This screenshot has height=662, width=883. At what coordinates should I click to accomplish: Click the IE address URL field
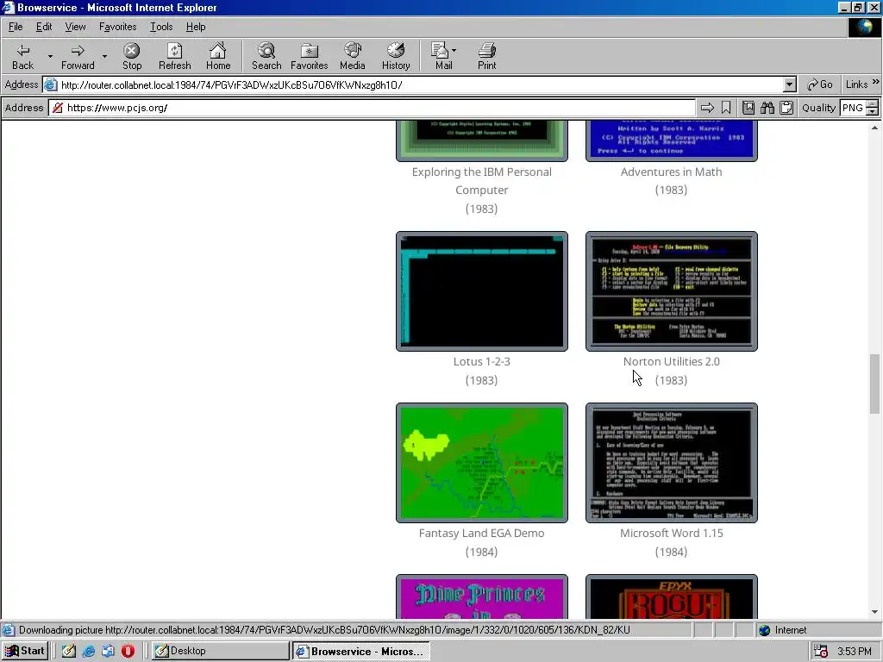coord(420,85)
